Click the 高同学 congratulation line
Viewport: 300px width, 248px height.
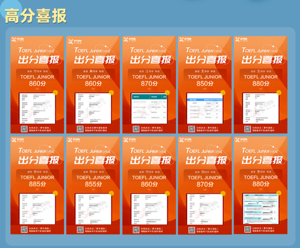pyautogui.click(x=93, y=71)
